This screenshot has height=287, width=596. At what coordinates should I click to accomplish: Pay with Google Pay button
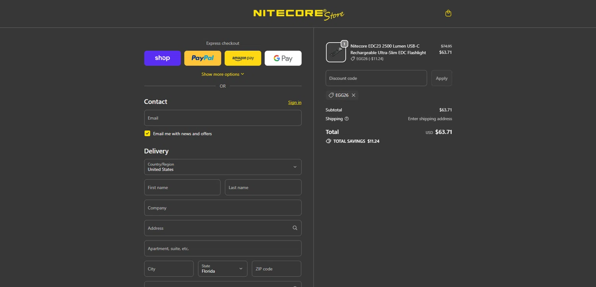pos(283,58)
